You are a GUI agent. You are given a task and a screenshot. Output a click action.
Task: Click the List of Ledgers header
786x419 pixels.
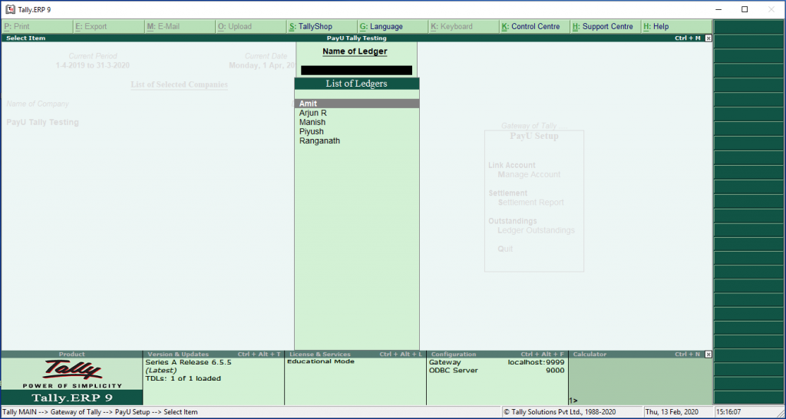[356, 84]
